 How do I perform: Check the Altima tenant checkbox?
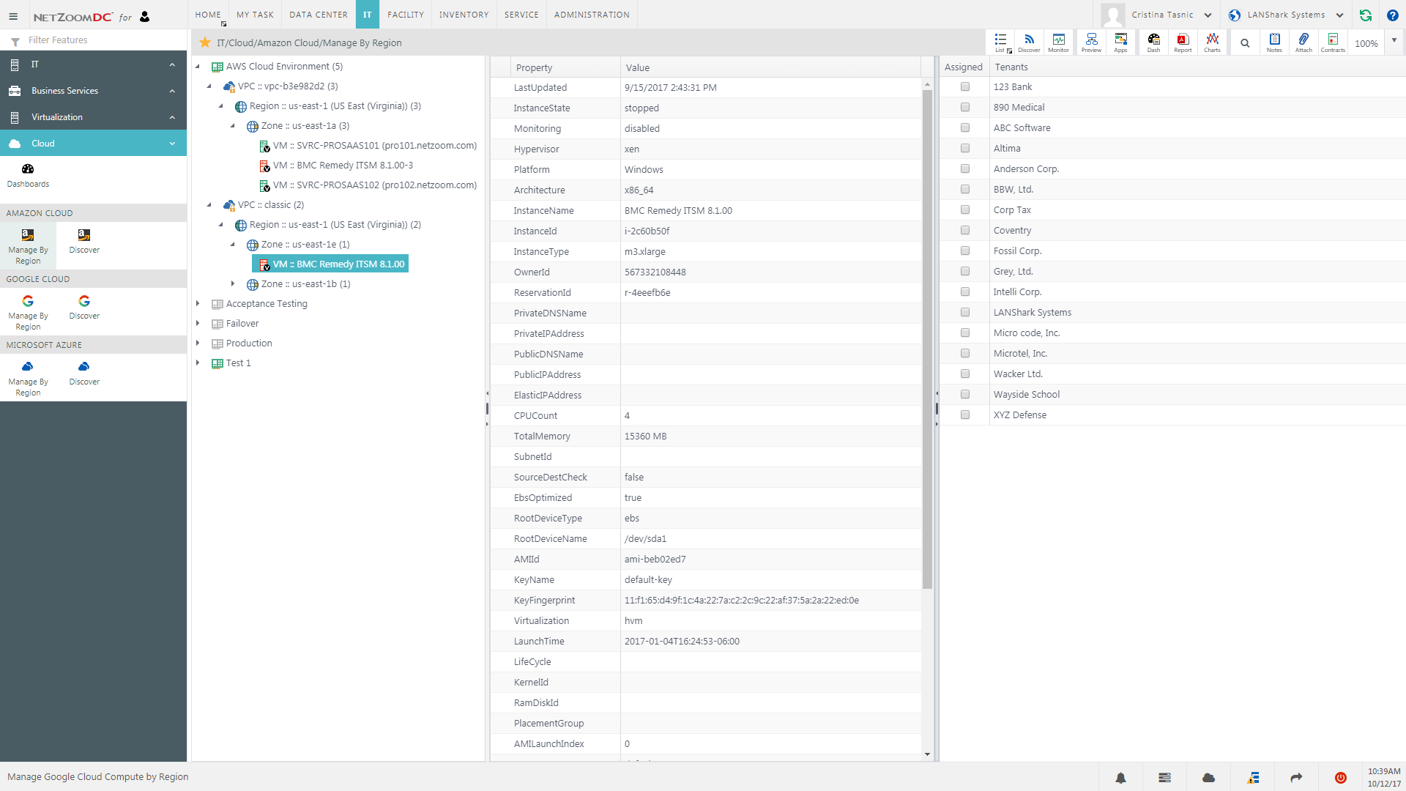click(965, 149)
